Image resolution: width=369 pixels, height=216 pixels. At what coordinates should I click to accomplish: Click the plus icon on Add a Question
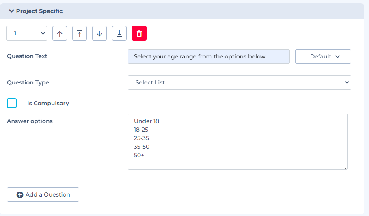pyautogui.click(x=20, y=194)
